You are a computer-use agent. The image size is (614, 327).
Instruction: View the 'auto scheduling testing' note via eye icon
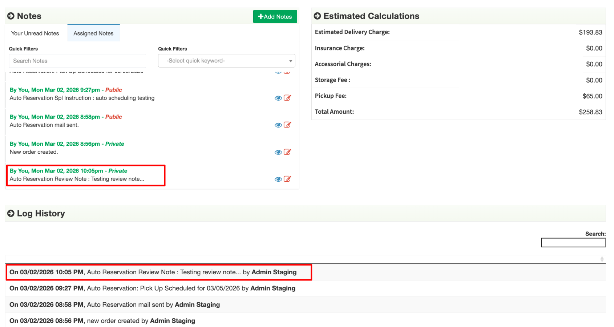tap(278, 98)
